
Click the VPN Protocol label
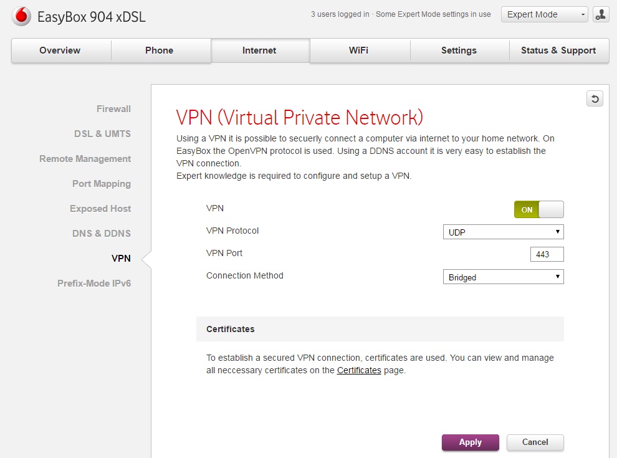(x=232, y=231)
